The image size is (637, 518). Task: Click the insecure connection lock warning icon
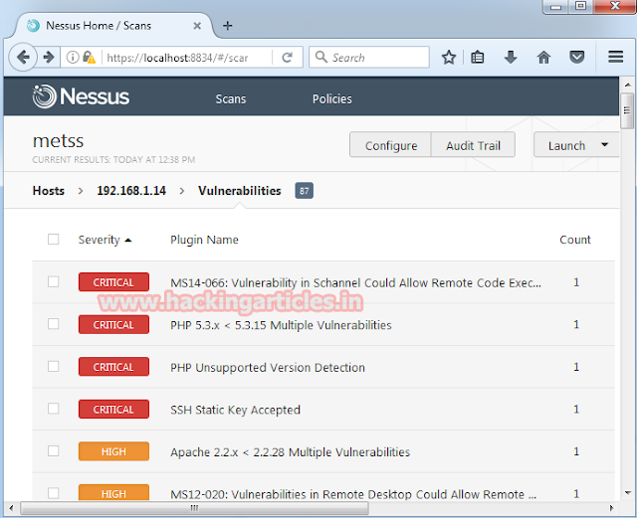(x=89, y=58)
